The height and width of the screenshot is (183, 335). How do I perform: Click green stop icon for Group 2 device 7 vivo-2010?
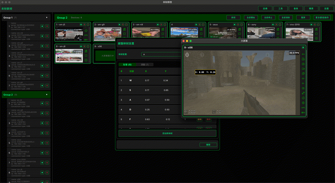pyautogui.click(x=42, y=163)
